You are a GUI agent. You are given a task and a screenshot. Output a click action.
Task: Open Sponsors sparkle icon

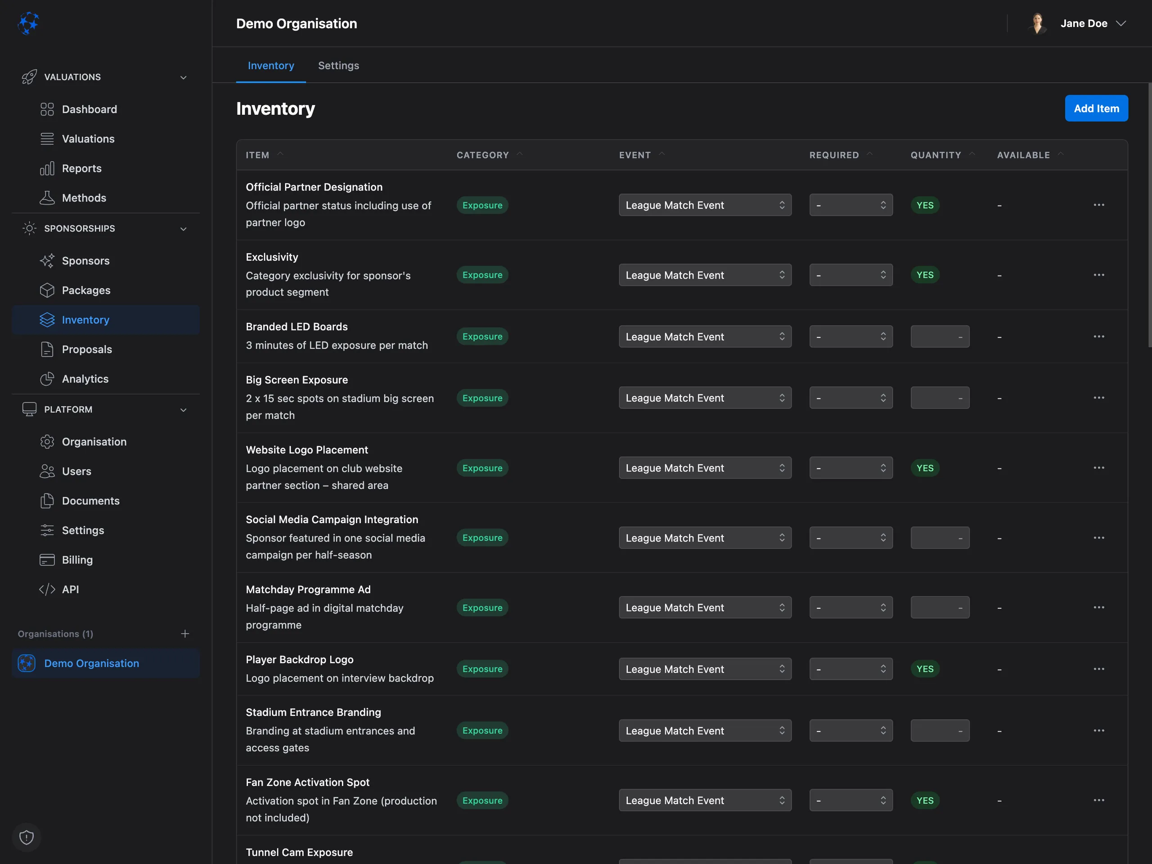[47, 261]
